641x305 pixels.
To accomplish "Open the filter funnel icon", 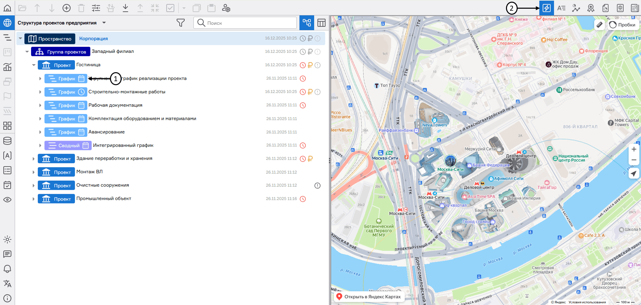I will click(180, 23).
